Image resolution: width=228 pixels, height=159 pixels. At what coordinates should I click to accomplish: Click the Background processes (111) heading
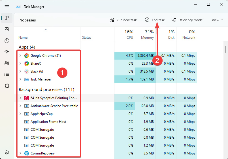pos(46,90)
